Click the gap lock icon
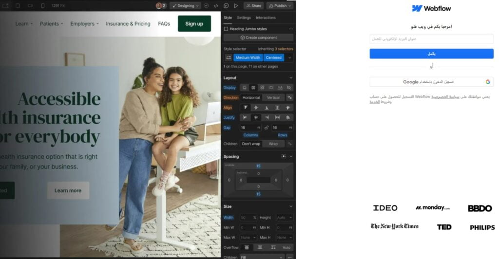The height and width of the screenshot is (259, 499). pyautogui.click(x=266, y=128)
